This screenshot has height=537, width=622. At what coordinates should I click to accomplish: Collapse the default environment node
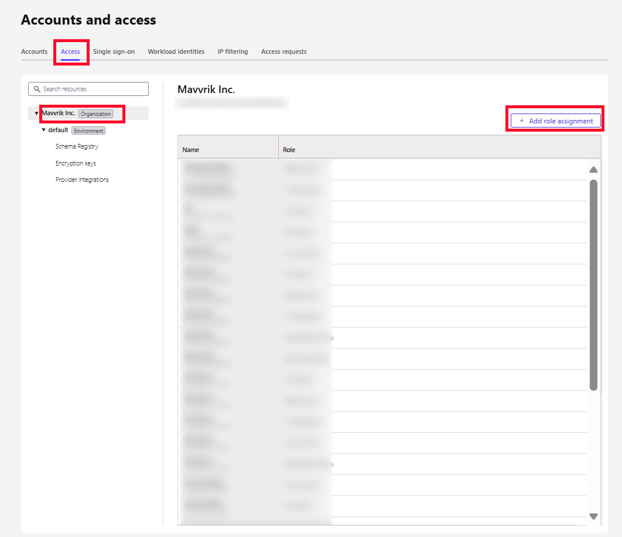(x=43, y=130)
